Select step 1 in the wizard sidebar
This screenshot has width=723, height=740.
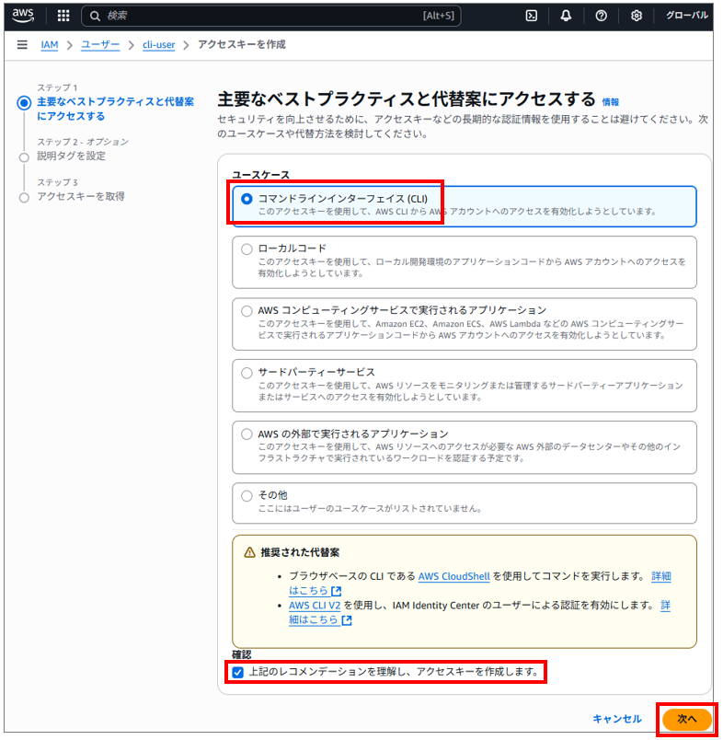click(x=115, y=109)
